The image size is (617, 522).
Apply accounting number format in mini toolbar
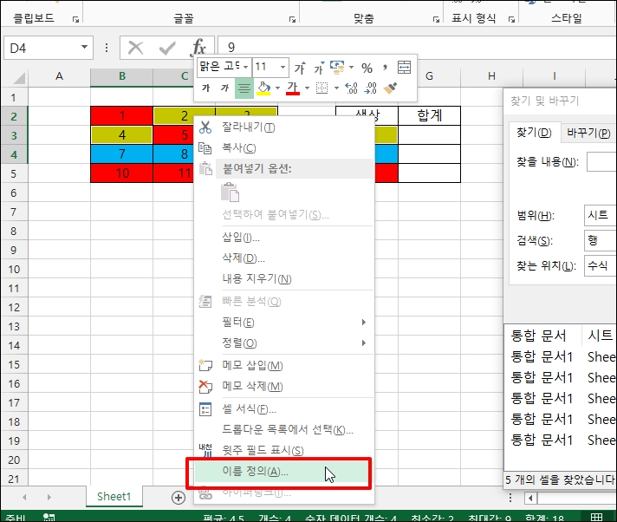337,68
